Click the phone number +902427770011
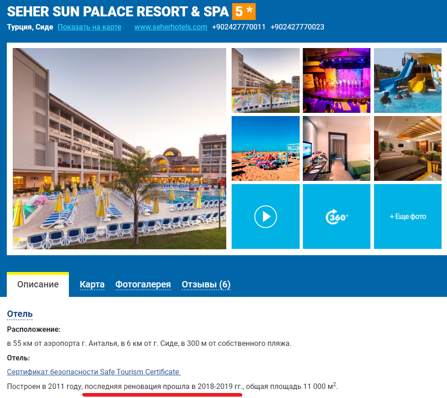This screenshot has width=447, height=398. [239, 27]
